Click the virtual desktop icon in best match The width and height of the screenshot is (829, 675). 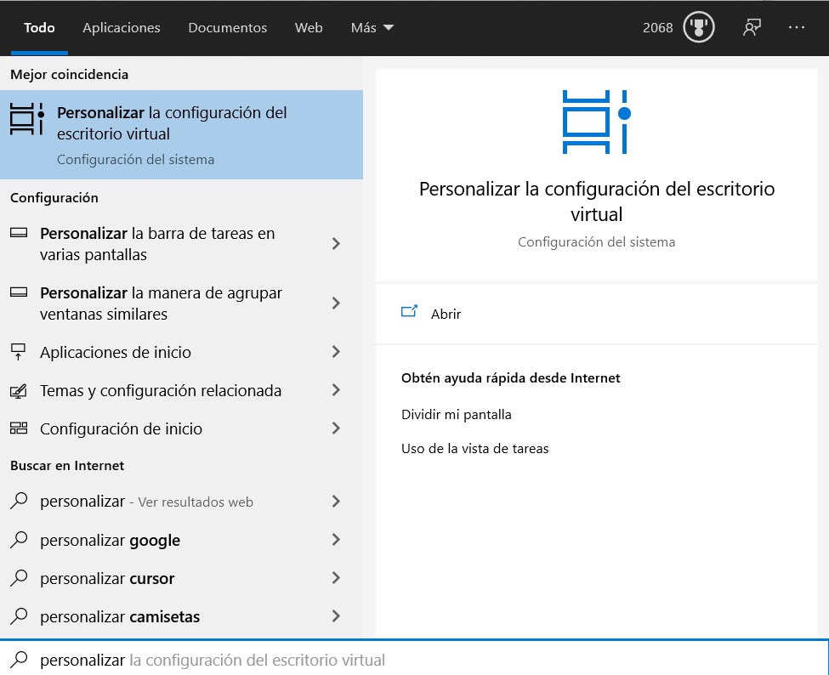(x=27, y=119)
